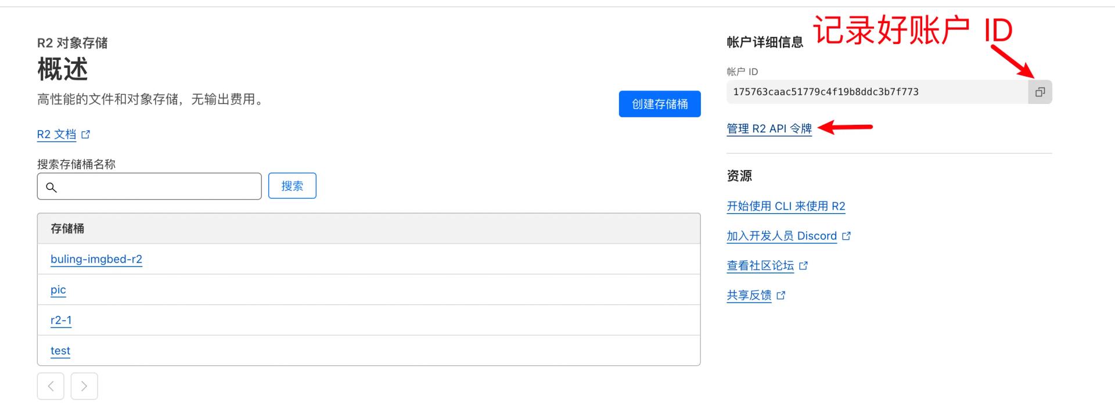Go to previous page with the left chevron
This screenshot has width=1115, height=403.
pyautogui.click(x=51, y=386)
